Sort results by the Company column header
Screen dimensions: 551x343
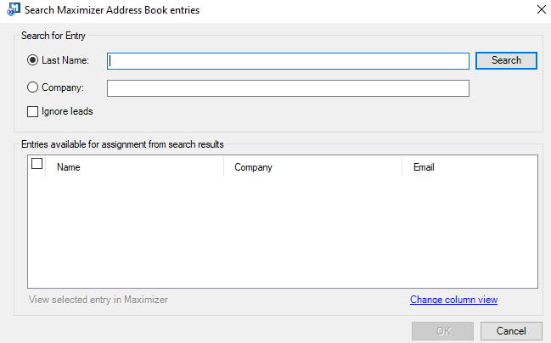click(x=312, y=167)
